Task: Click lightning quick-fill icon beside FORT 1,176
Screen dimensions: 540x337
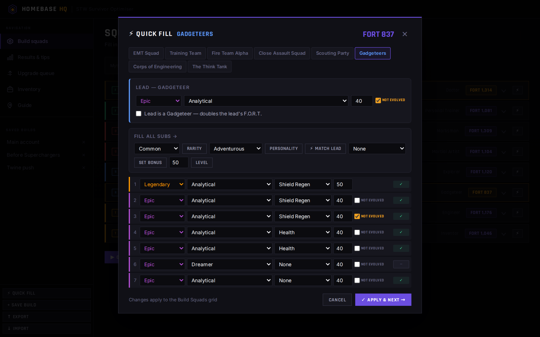Action: [x=517, y=213]
